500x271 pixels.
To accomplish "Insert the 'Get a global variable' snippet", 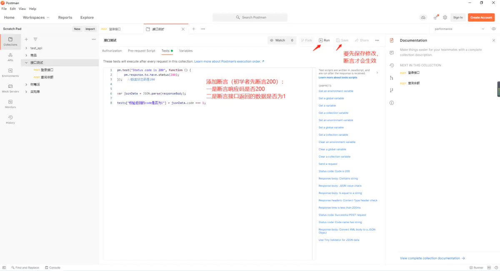I will (x=331, y=98).
